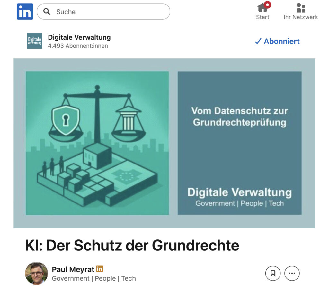
Task: Open the Ihr Netzwerk people icon
Action: point(301,8)
